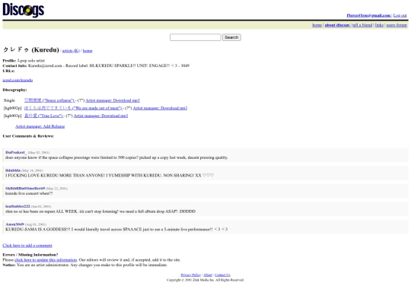Open the Privacy Policy footer link
The image size is (411, 308).
(190, 275)
